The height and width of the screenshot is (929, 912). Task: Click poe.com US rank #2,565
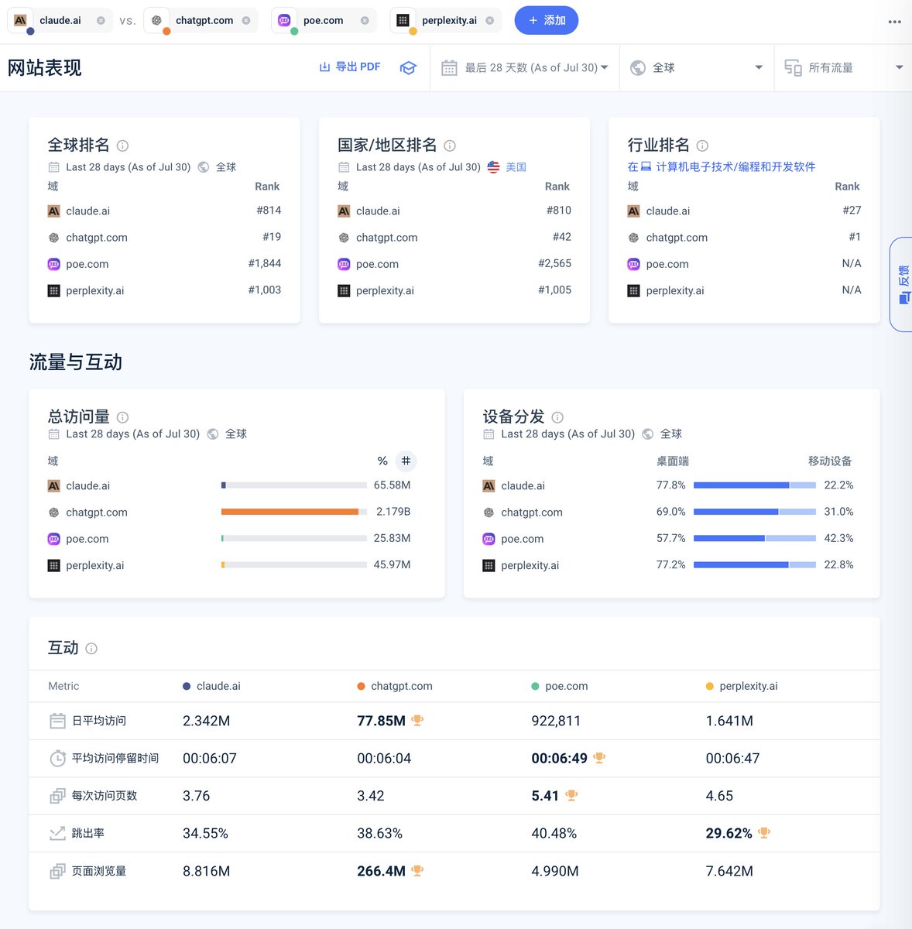coord(555,263)
